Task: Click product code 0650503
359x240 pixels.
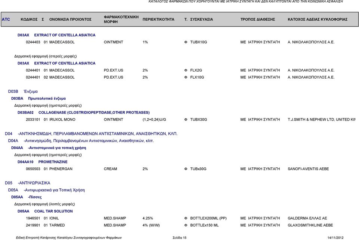Action: click(33, 169)
